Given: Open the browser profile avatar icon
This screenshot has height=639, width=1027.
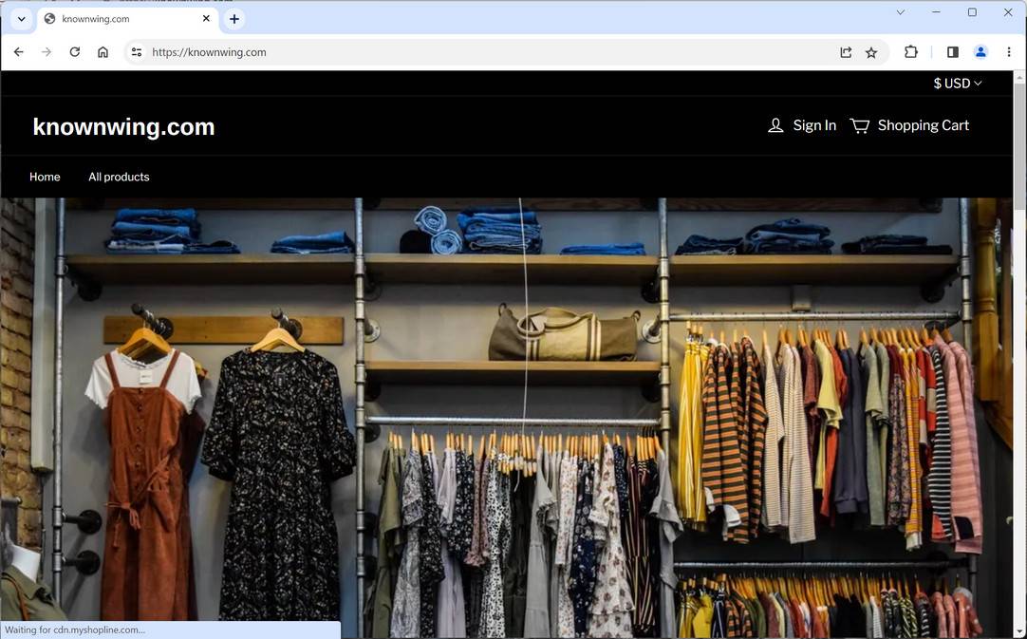Looking at the screenshot, I should [980, 52].
